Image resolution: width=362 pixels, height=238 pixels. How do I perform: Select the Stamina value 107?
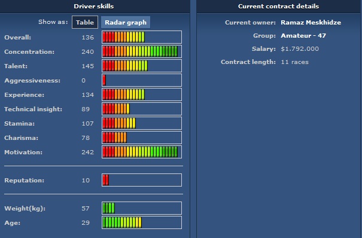[x=88, y=123]
